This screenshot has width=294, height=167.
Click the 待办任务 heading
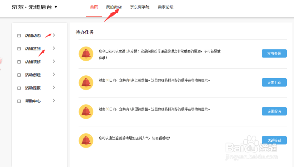click(x=85, y=32)
